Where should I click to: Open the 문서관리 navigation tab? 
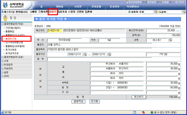click(114, 7)
